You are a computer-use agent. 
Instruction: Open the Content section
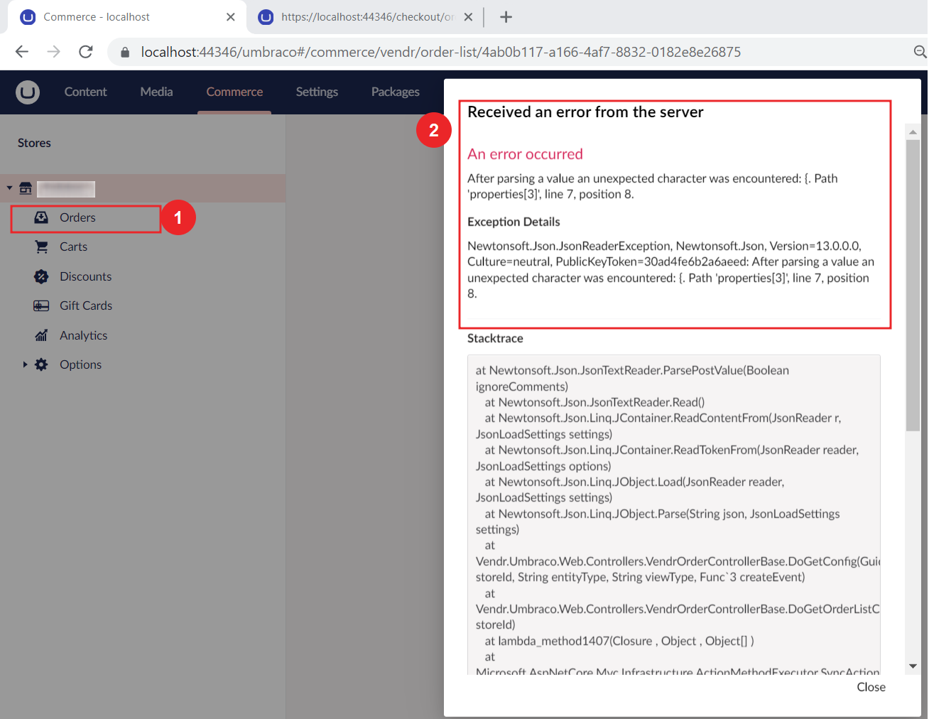[85, 92]
